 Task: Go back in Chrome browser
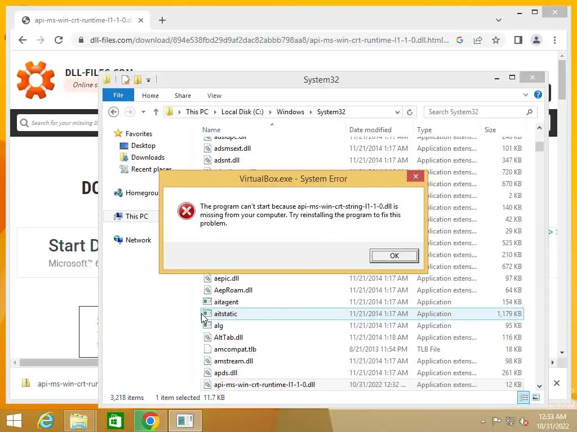point(23,40)
